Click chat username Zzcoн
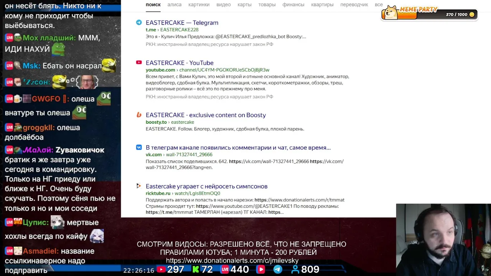The width and height of the screenshot is (491, 276). [36, 82]
